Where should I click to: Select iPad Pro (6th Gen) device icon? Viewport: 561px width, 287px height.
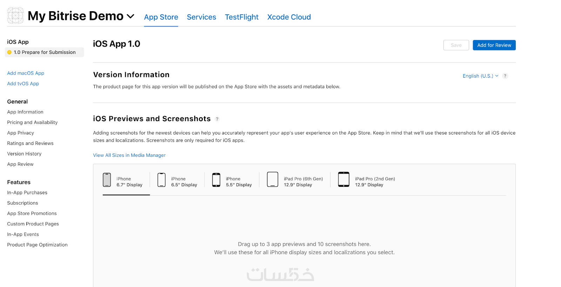pyautogui.click(x=272, y=180)
